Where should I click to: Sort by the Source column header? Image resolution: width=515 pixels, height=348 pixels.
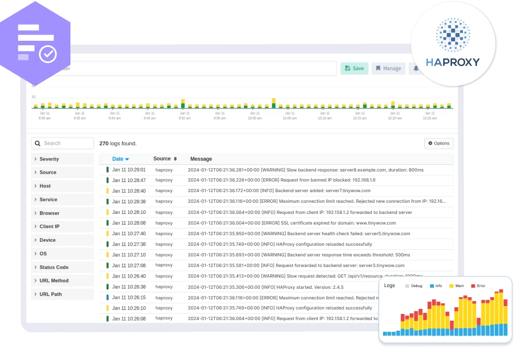(165, 159)
